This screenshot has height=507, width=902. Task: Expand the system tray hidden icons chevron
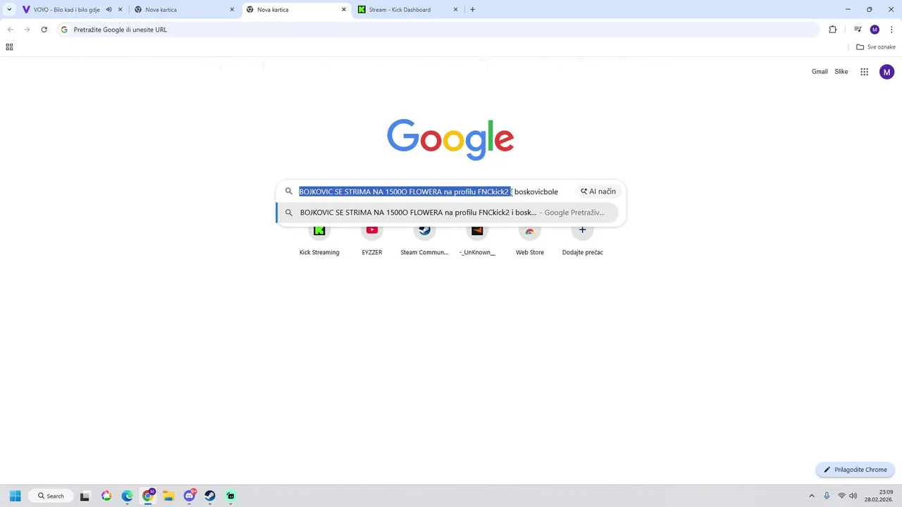[x=811, y=496]
